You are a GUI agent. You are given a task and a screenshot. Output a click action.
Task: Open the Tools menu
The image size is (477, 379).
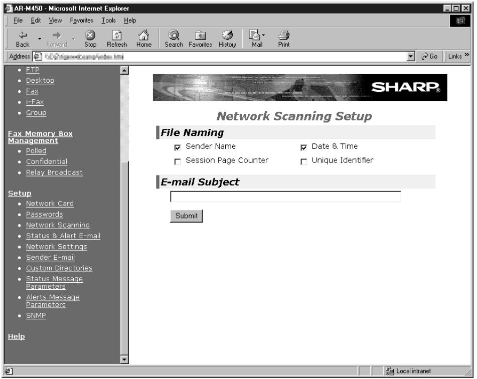pos(109,21)
